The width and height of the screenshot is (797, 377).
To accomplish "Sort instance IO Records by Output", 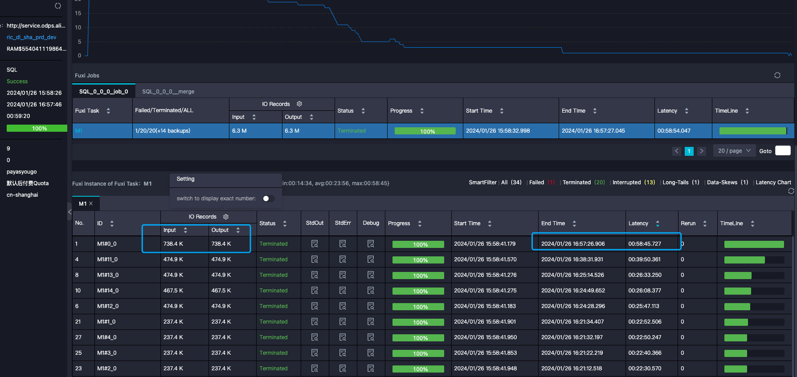I will [238, 230].
